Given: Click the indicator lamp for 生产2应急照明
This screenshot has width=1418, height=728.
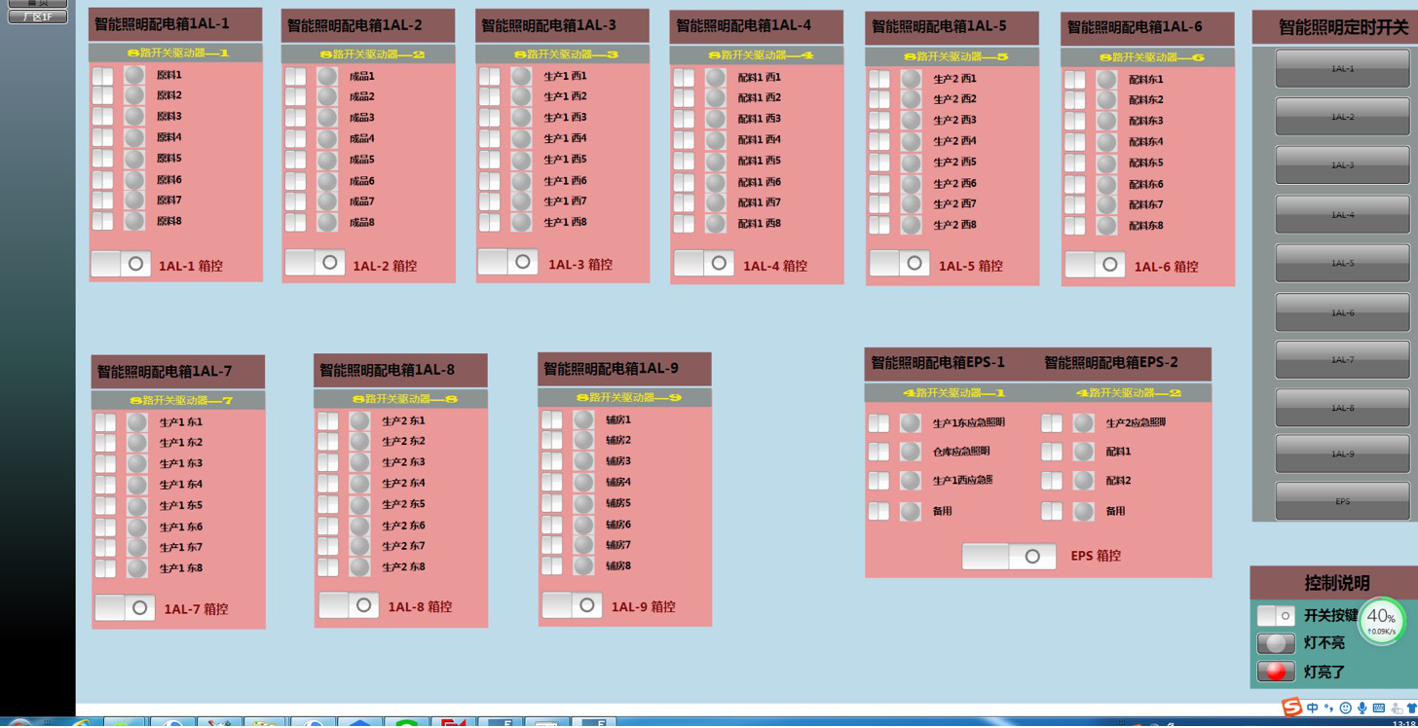Looking at the screenshot, I should [1083, 422].
